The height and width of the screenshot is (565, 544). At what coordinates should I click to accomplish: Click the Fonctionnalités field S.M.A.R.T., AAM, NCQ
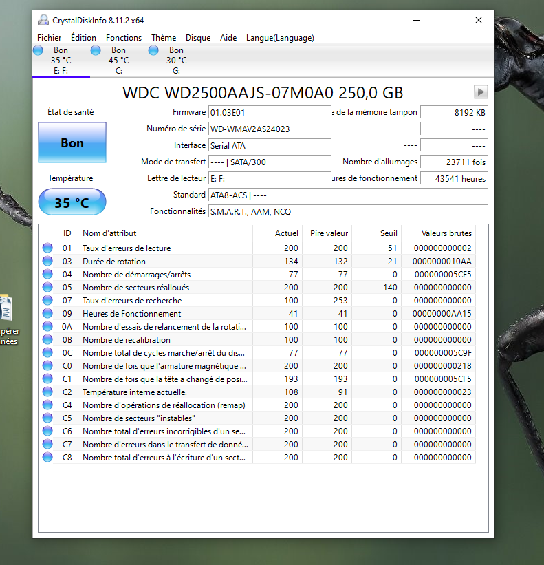[348, 212]
